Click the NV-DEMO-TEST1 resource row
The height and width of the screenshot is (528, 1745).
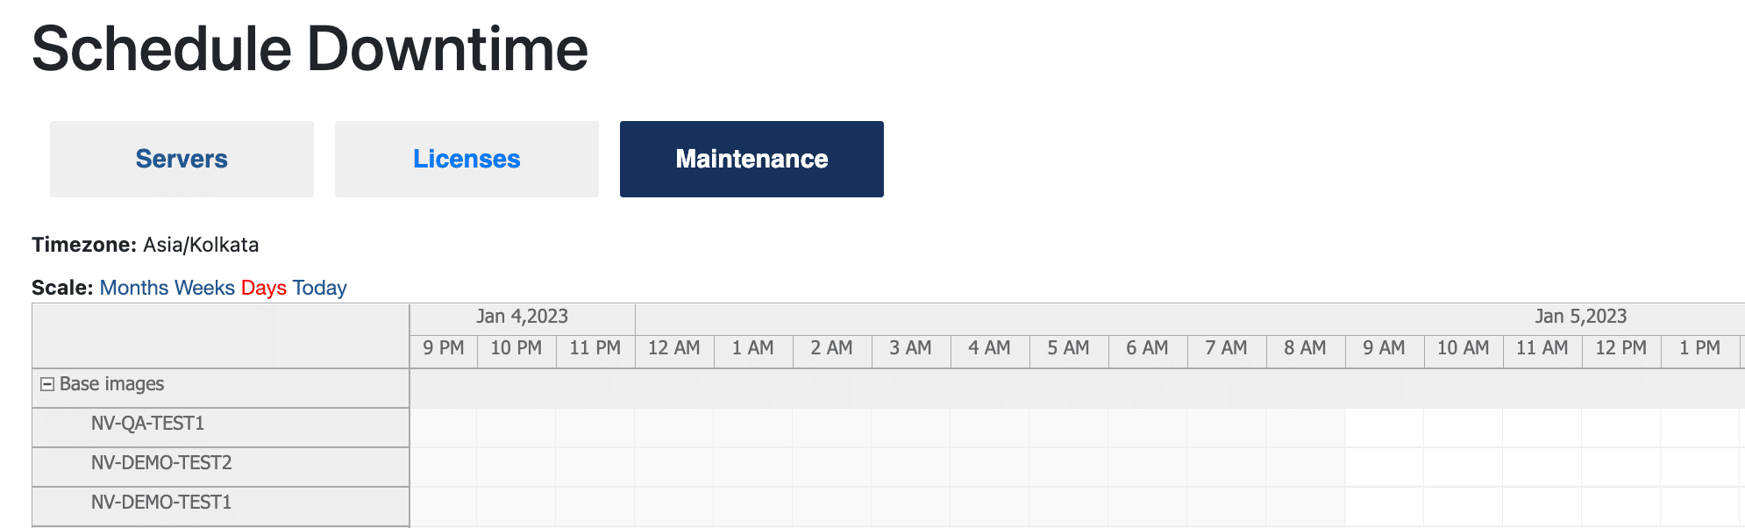pyautogui.click(x=161, y=503)
